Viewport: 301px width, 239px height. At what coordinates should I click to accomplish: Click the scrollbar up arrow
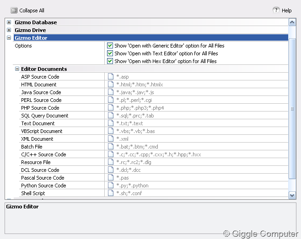coord(292,22)
